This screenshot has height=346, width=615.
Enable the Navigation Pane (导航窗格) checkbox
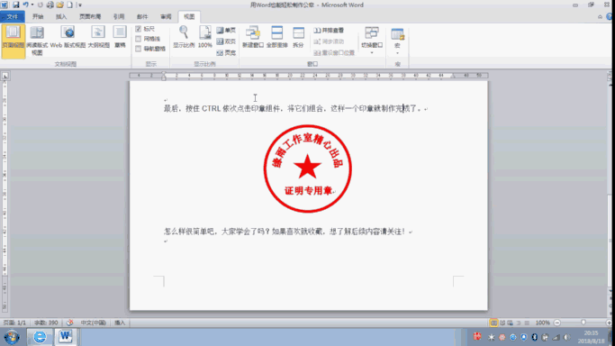click(x=138, y=49)
